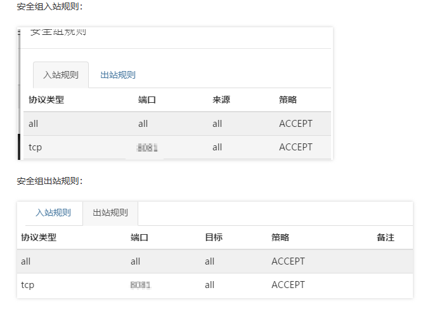
Task: Select the lower 出站规则 tab
Action: click(x=110, y=213)
